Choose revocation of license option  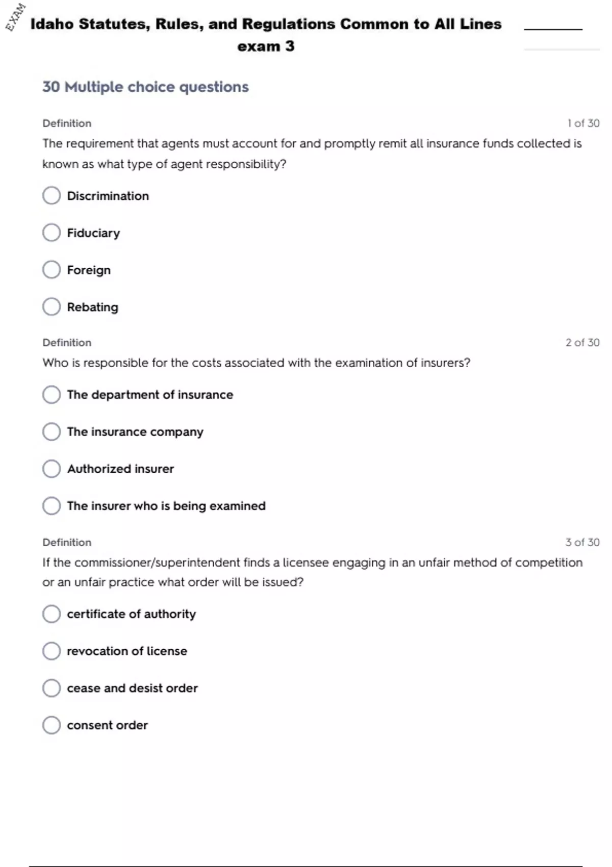point(52,651)
